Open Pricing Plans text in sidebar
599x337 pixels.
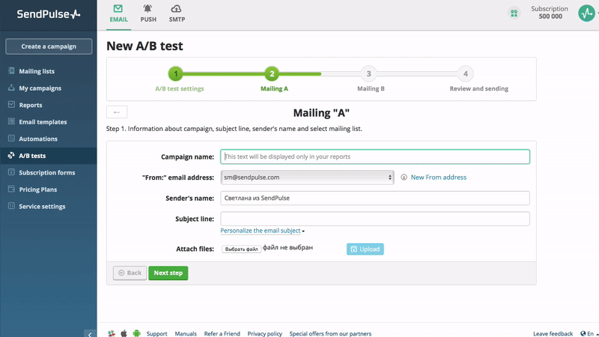click(x=38, y=189)
